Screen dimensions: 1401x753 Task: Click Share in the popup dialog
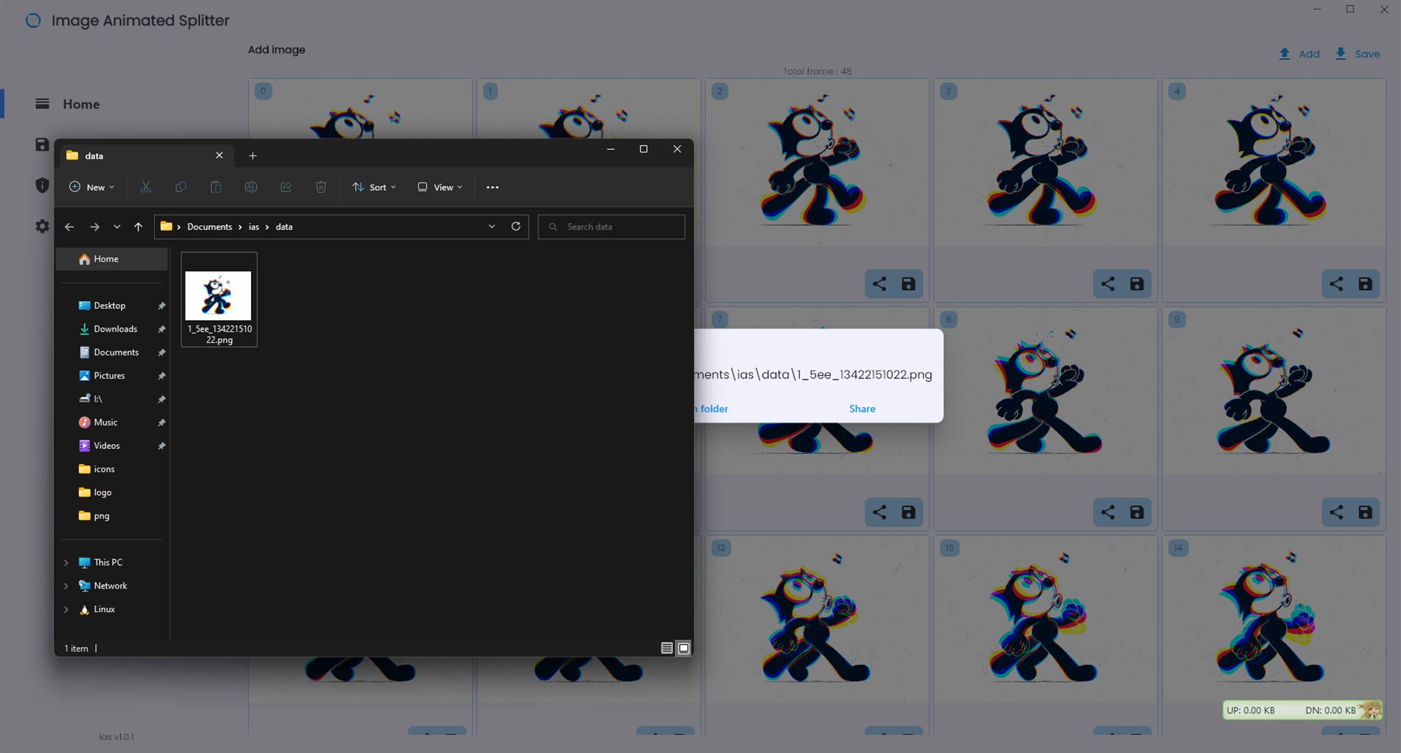[862, 409]
